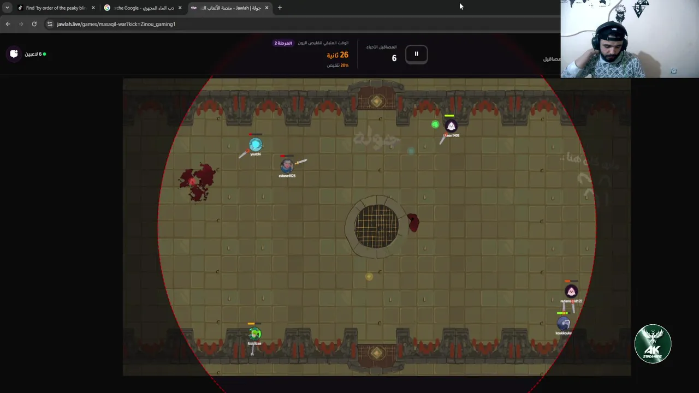Screen dimensions: 699x393
Task: Click the alive players number 6
Action: click(x=394, y=58)
